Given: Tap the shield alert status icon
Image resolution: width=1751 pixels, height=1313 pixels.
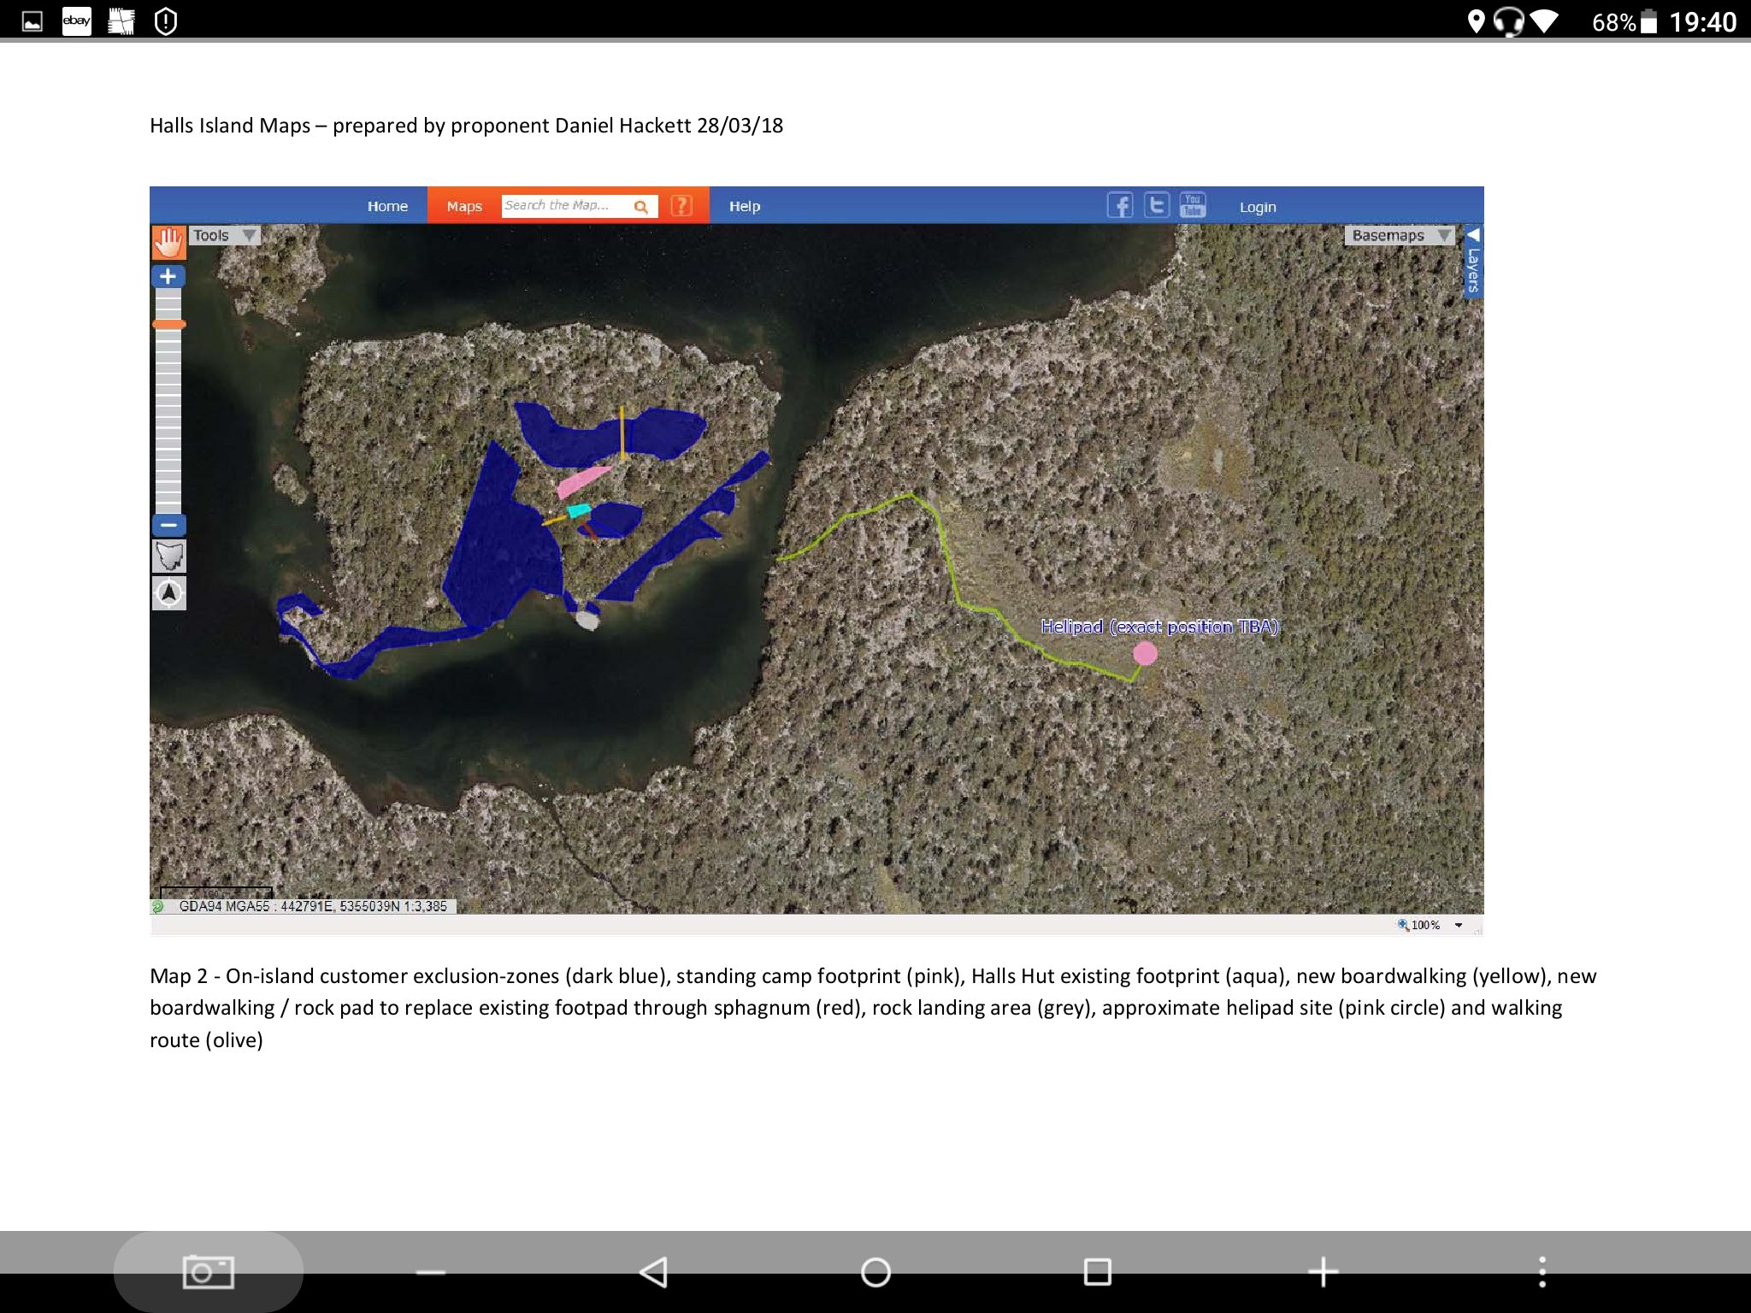Looking at the screenshot, I should (x=166, y=21).
